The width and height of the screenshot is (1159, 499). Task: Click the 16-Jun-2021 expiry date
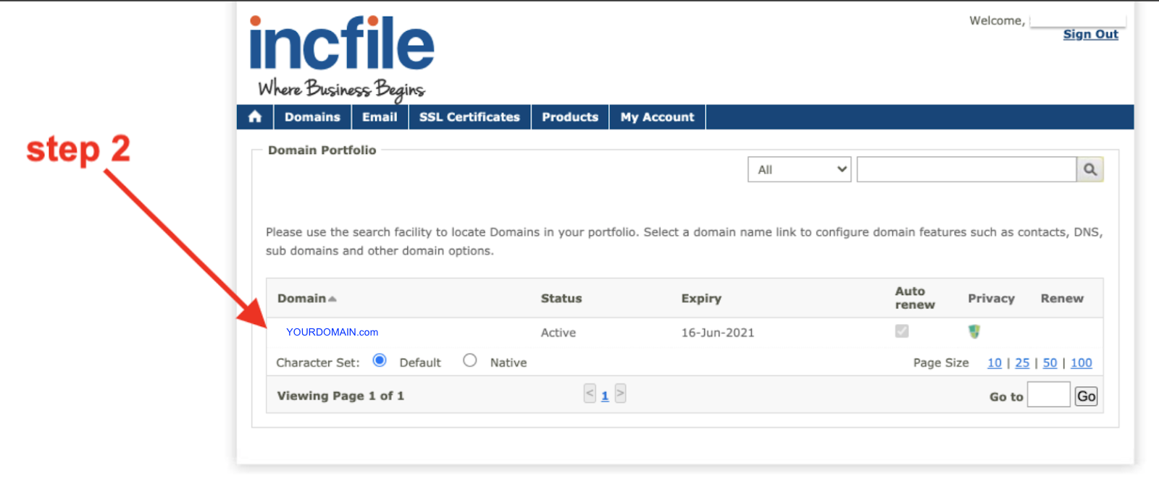tap(718, 333)
